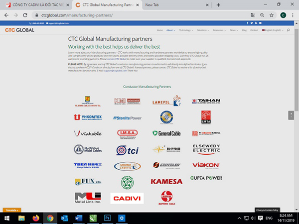
Task: Switch to the New Tab browser tab
Action: click(x=176, y=5)
